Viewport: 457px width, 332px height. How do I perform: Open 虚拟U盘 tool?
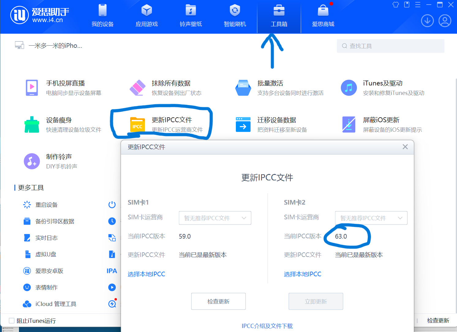(x=40, y=254)
